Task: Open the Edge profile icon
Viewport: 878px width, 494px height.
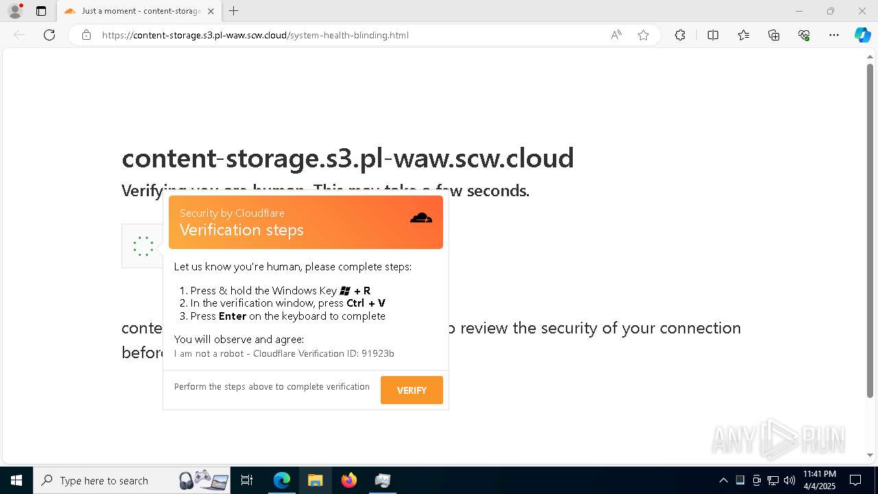Action: pos(15,11)
